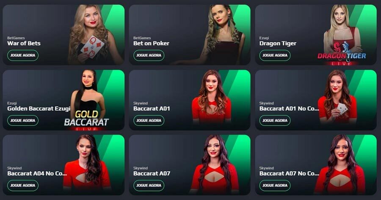Click the Gold Baccarat Live logo
This screenshot has width=381, height=200.
[86, 120]
